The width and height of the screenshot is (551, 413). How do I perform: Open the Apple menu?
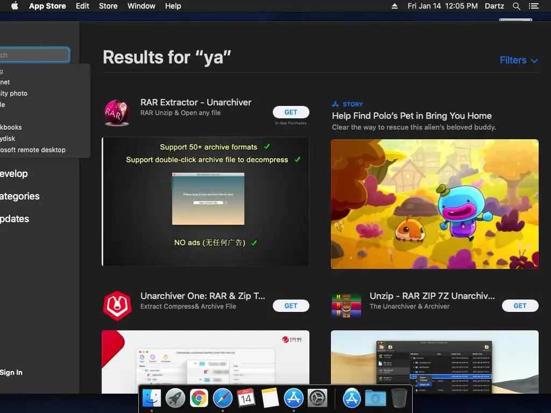[x=15, y=6]
